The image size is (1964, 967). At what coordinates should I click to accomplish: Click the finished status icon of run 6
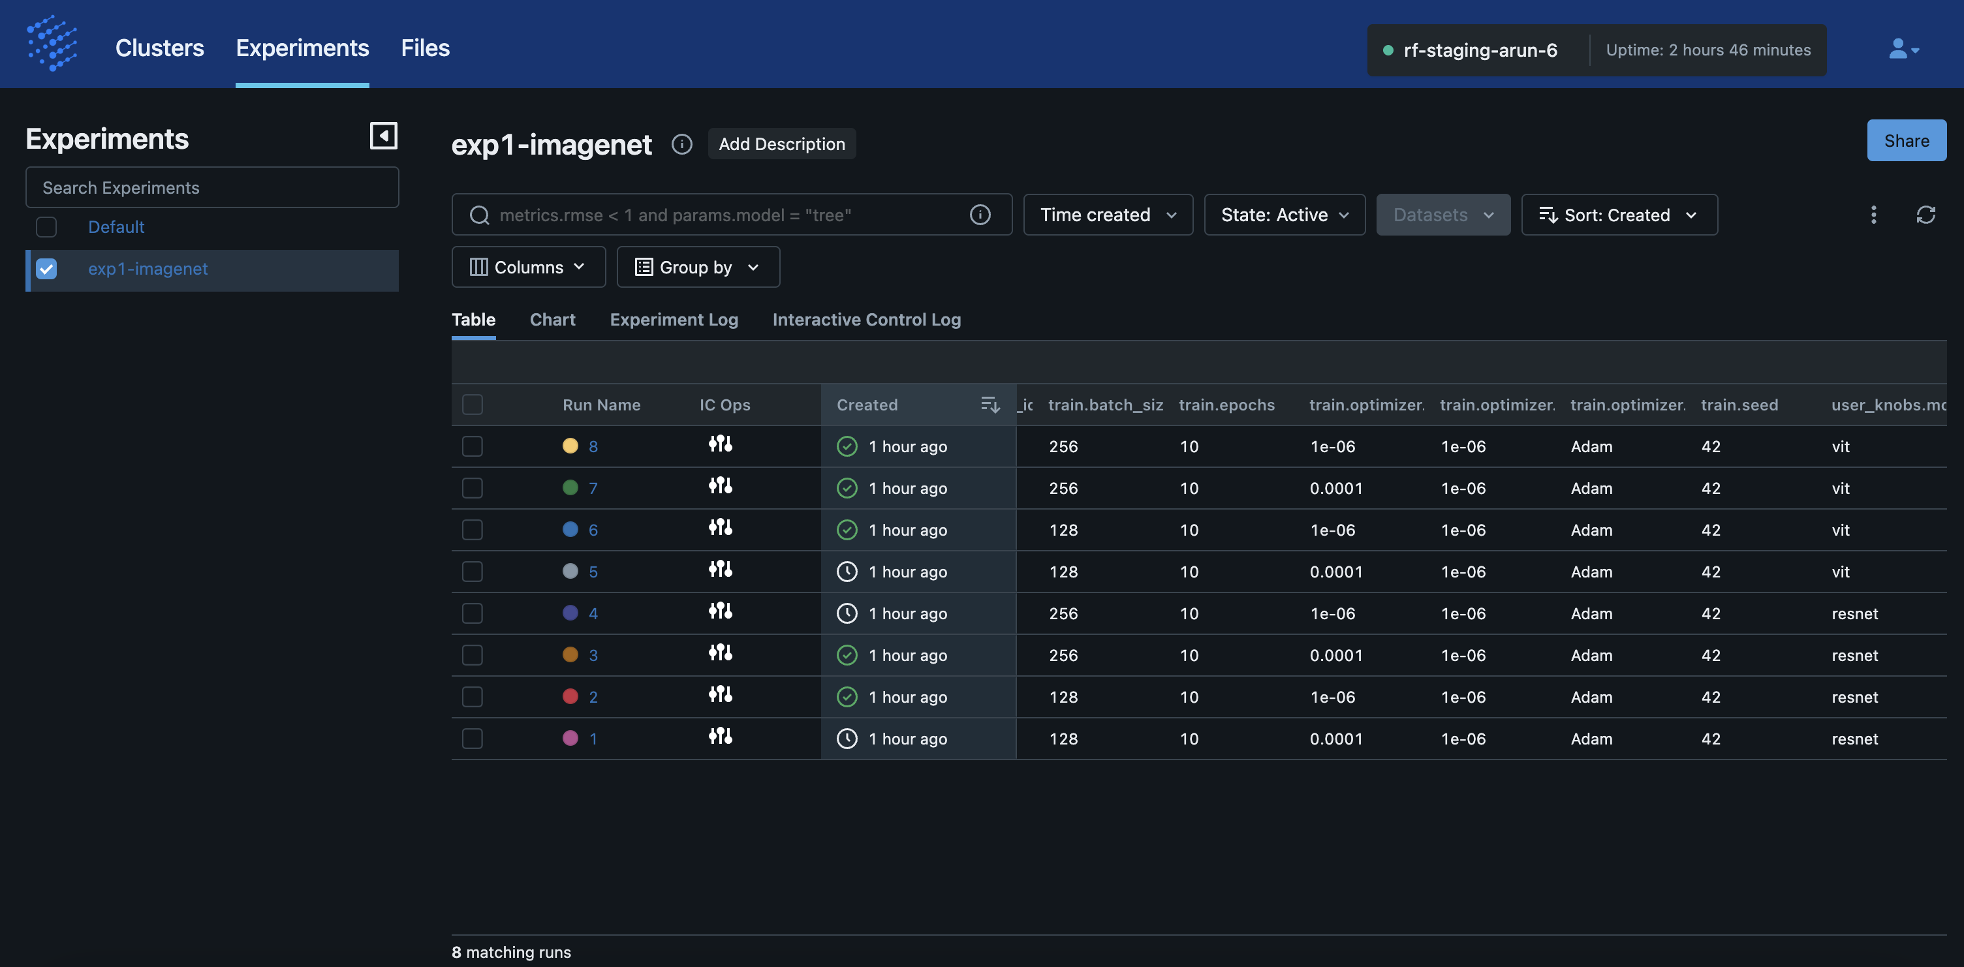pyautogui.click(x=847, y=530)
